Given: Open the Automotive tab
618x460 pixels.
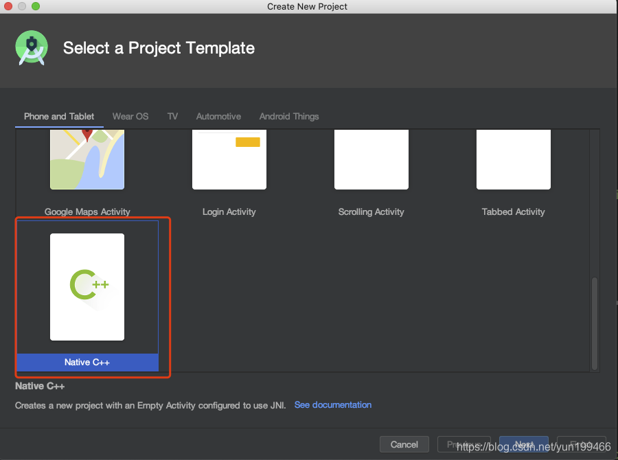Looking at the screenshot, I should (218, 116).
